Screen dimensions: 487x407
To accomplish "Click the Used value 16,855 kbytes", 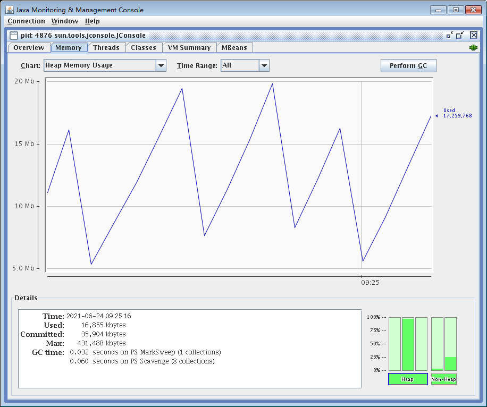I will coord(104,325).
